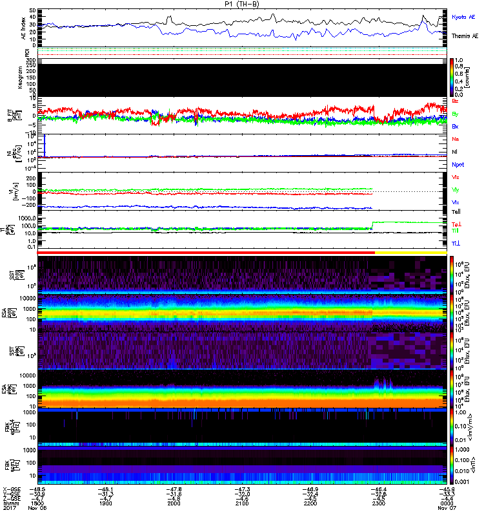Viewport: 484px width, 517px height.
Task: Click the ROI panel label
Action: (27, 52)
